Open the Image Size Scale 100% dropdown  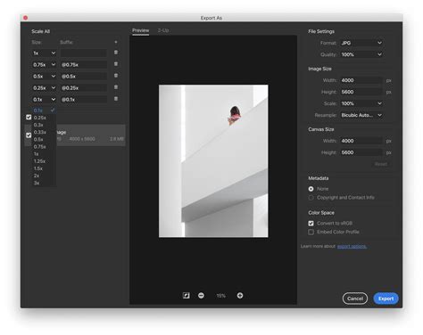(361, 103)
